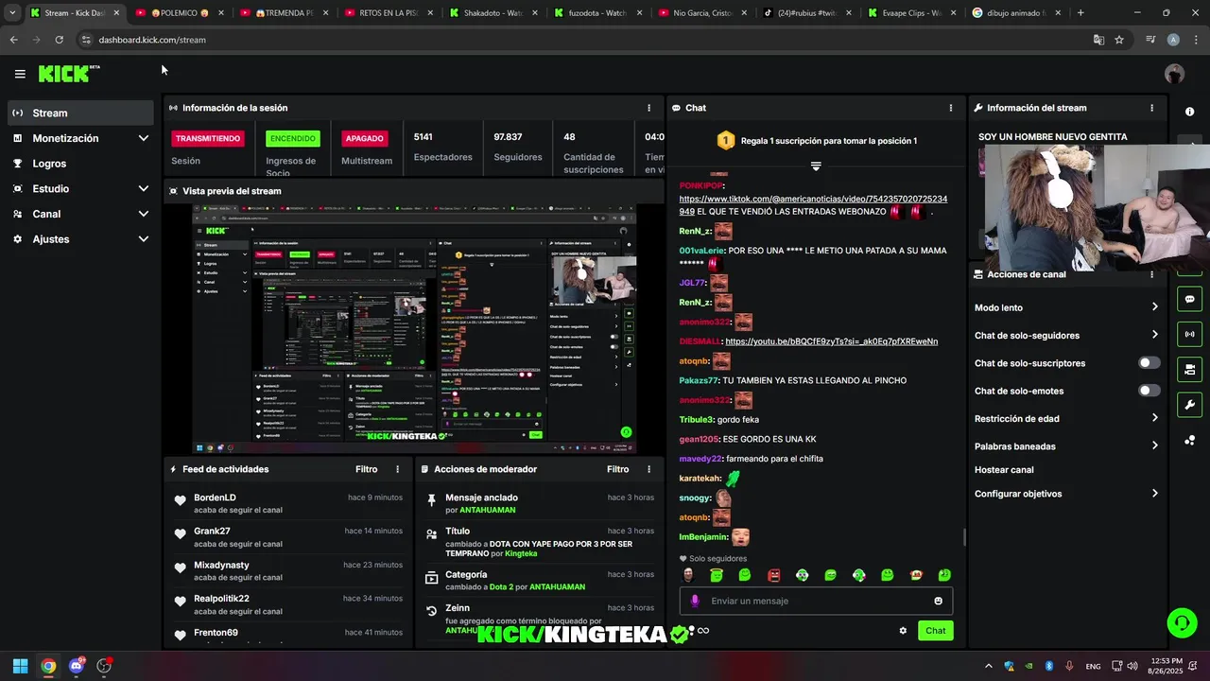Screen dimensions: 1210x681
Task: Click the chat panel scrollbar
Action: 964,537
